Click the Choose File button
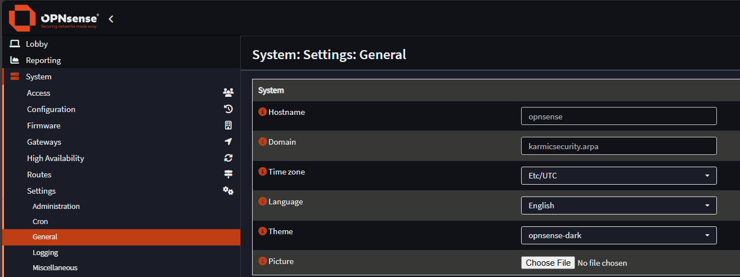This screenshot has width=740, height=277. [548, 263]
